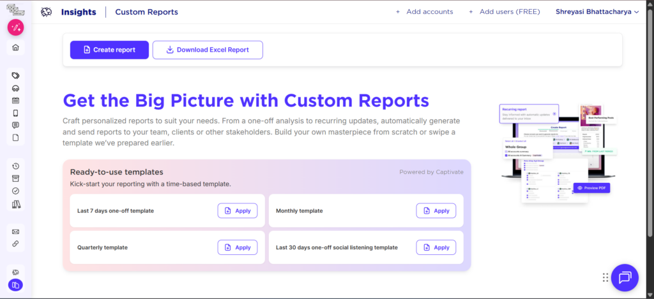
Task: Apply Last 30 days social listening template
Action: [x=436, y=247]
